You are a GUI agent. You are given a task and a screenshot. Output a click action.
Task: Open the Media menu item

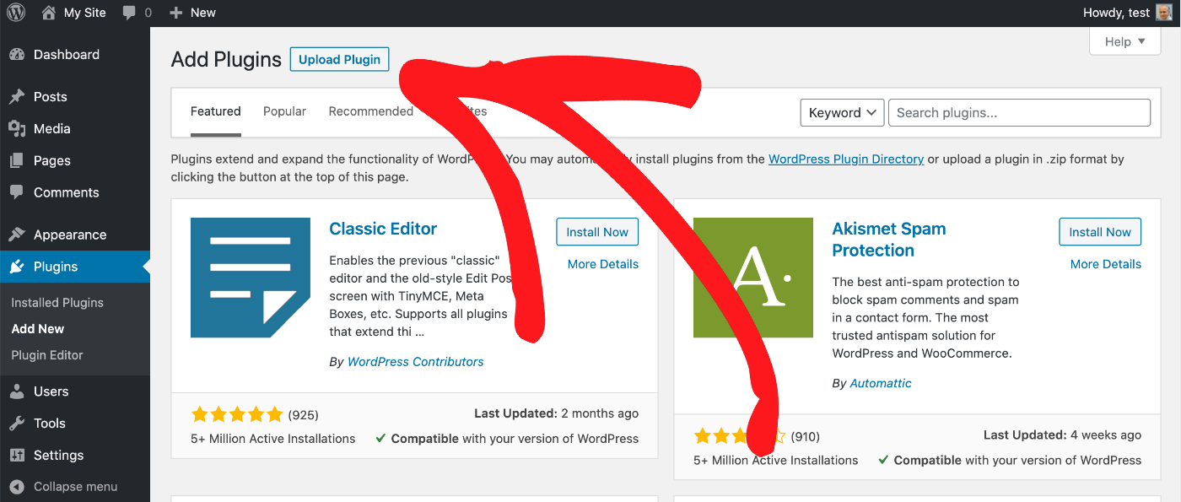point(75,129)
